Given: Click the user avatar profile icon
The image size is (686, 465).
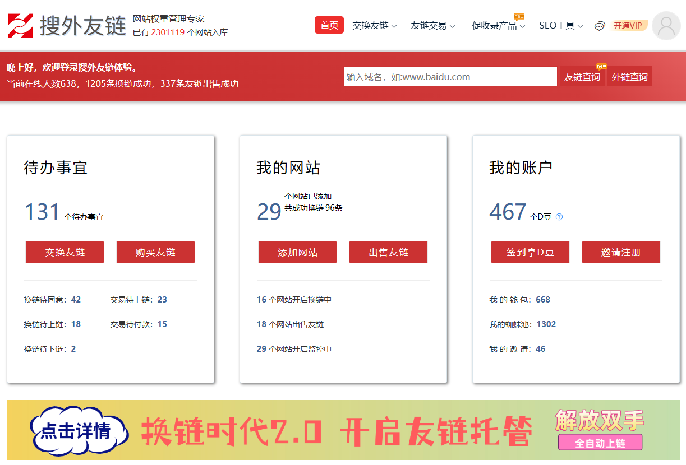Looking at the screenshot, I should 666,26.
